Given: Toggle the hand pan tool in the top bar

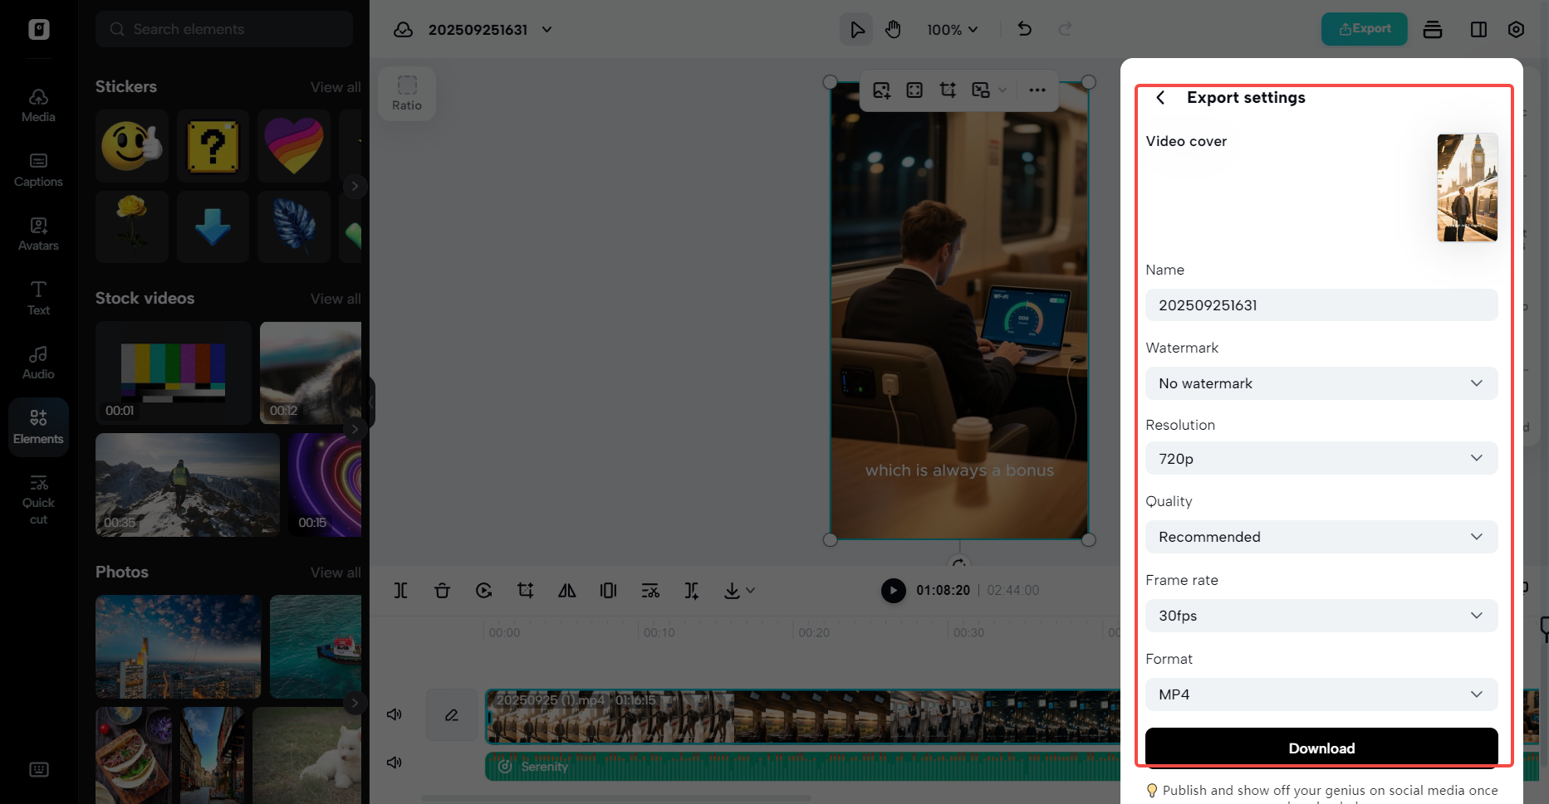Looking at the screenshot, I should click(x=893, y=29).
